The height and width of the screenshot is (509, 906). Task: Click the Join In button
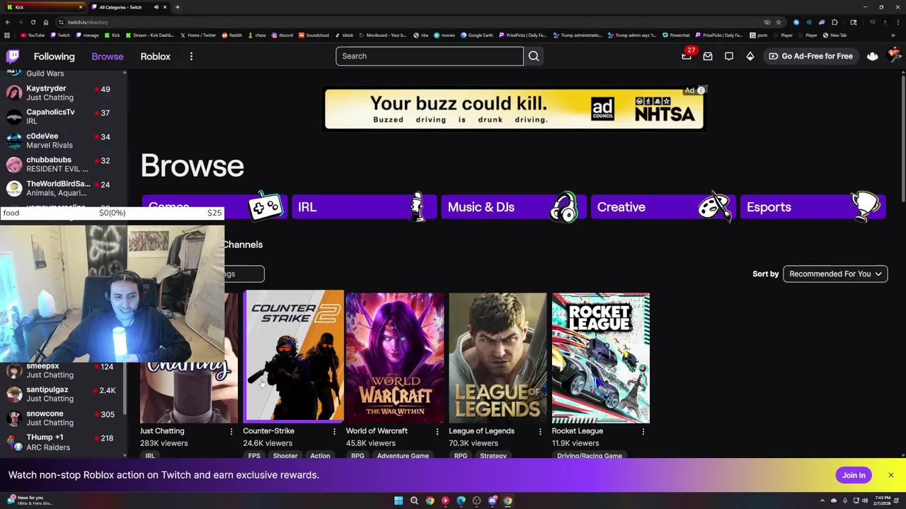click(x=854, y=475)
